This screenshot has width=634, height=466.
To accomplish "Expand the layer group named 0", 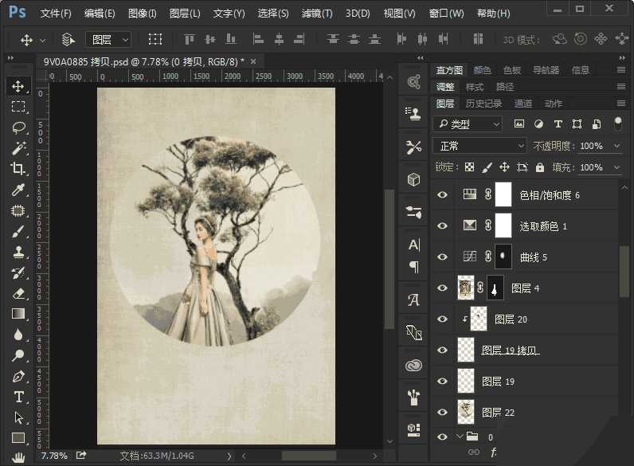I will [460, 437].
